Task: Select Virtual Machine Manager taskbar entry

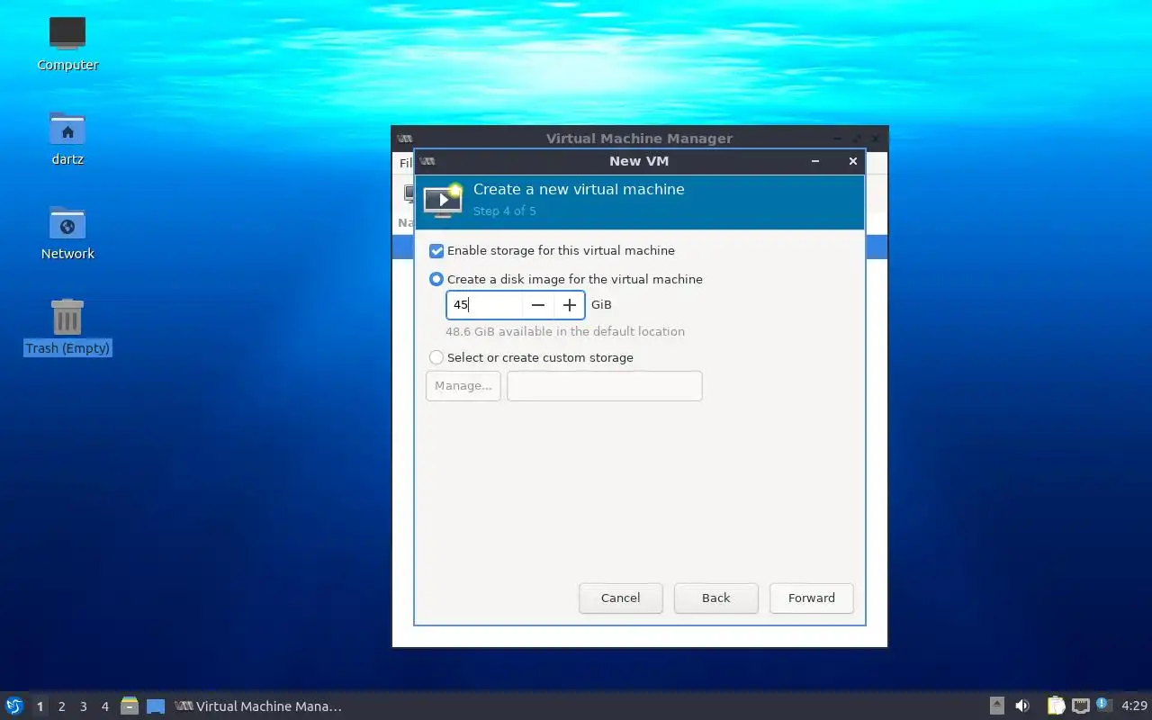Action: point(259,706)
